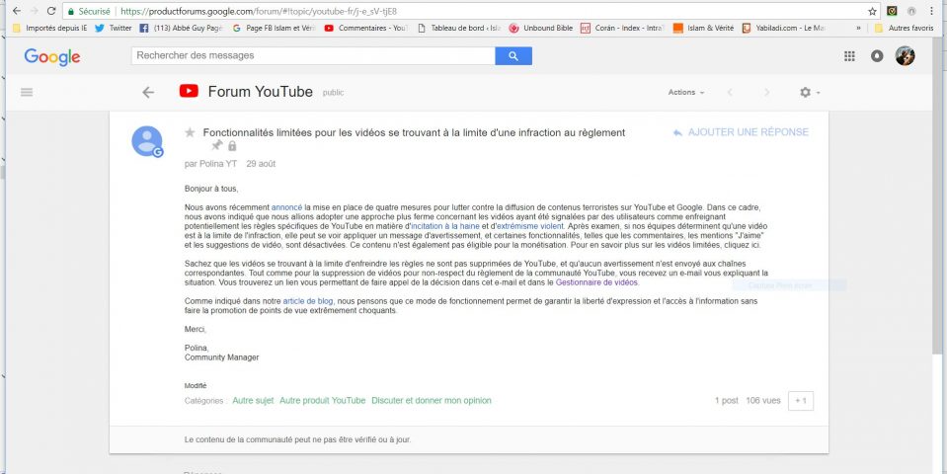The width and height of the screenshot is (947, 474).
Task: Go to previous topic chevron
Action: click(x=730, y=93)
